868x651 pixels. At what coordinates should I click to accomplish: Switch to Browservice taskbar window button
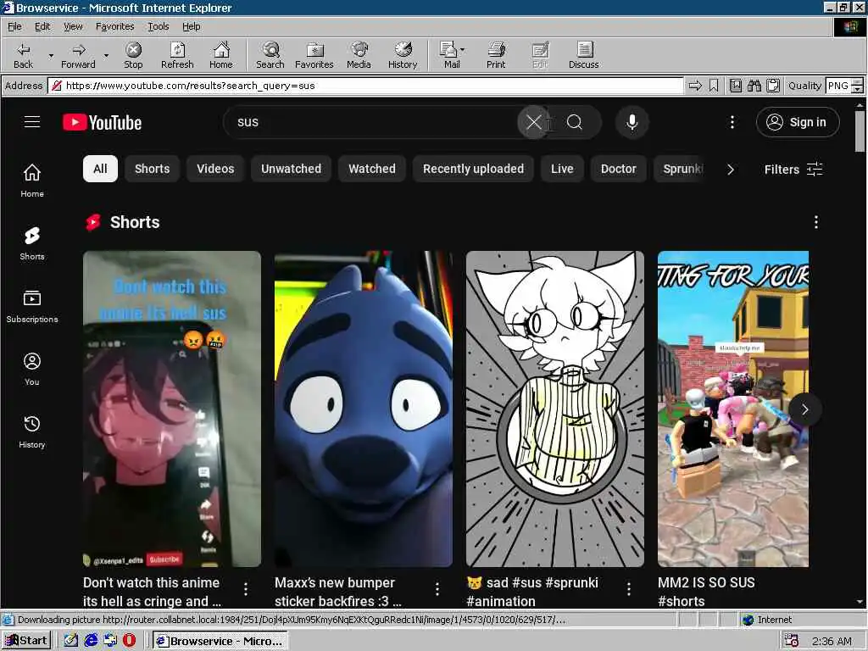tap(220, 641)
